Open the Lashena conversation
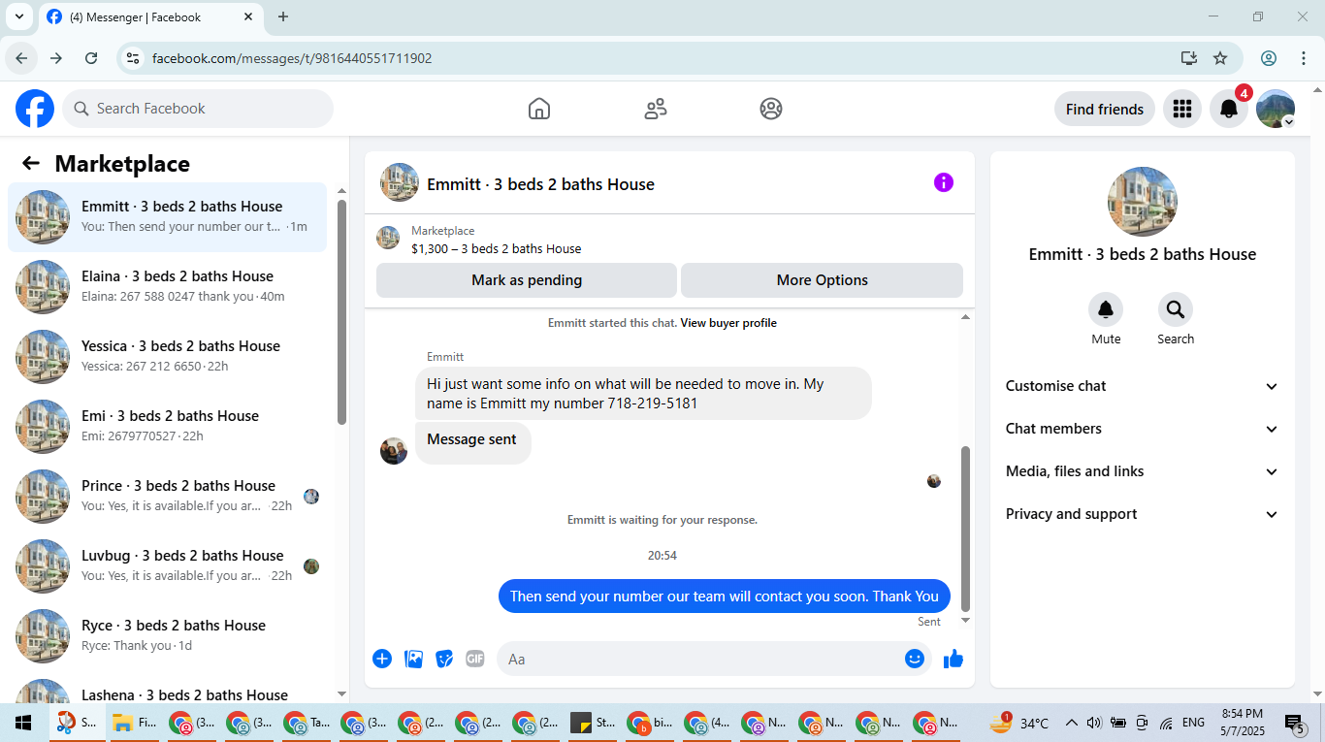 [x=168, y=688]
